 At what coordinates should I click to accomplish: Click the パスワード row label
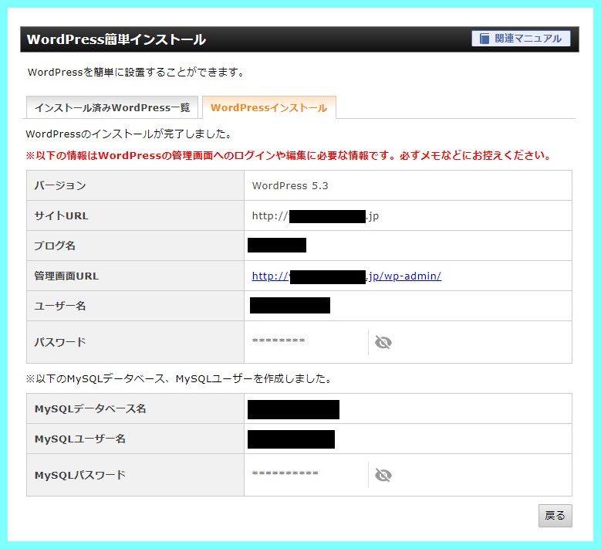pos(60,342)
